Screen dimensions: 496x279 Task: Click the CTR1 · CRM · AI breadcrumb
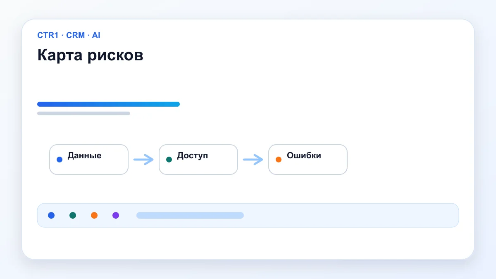click(69, 35)
